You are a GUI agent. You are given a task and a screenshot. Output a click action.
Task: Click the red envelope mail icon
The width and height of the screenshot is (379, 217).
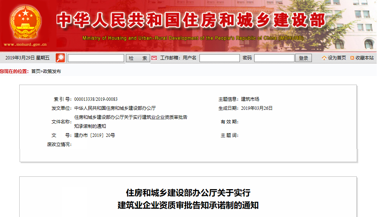click(154, 58)
